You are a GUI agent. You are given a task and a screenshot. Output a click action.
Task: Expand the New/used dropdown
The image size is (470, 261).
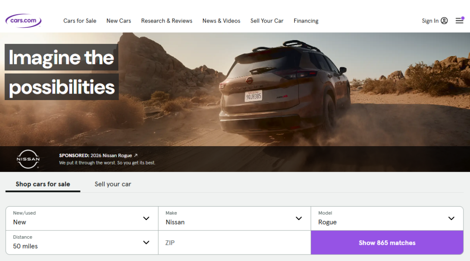coord(82,218)
